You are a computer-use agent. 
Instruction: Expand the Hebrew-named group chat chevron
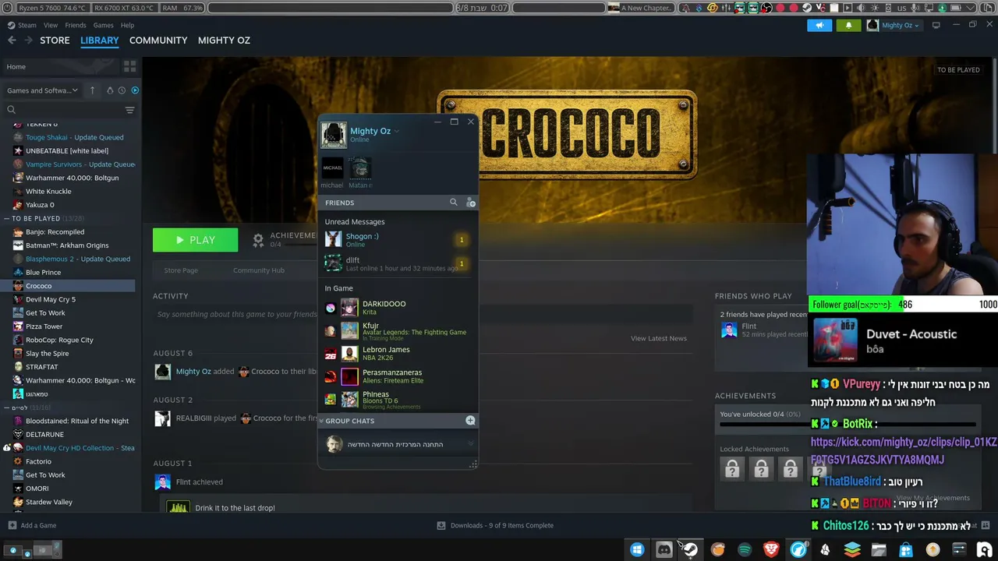pyautogui.click(x=470, y=444)
